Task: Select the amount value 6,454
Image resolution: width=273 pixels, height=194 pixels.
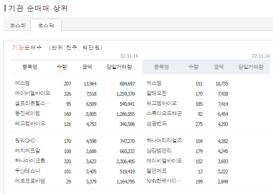Action: click(x=223, y=114)
